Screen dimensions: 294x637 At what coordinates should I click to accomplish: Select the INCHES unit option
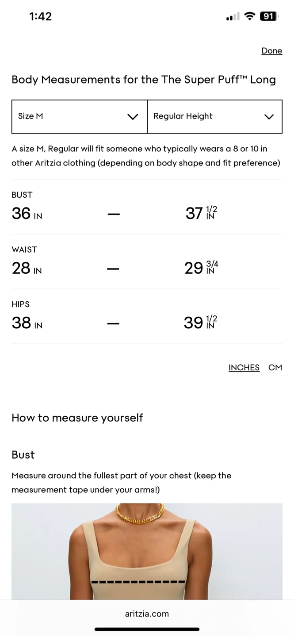(x=244, y=368)
